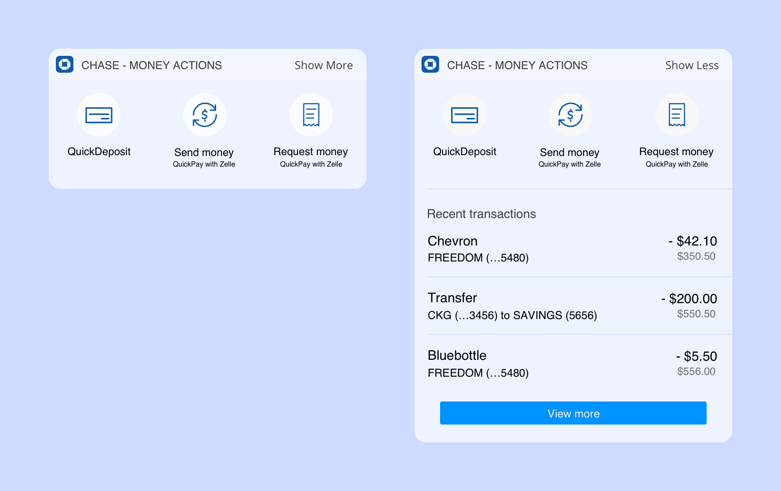The image size is (781, 491).
Task: Tap Request money icon in collapsed widget
Action: tap(311, 115)
